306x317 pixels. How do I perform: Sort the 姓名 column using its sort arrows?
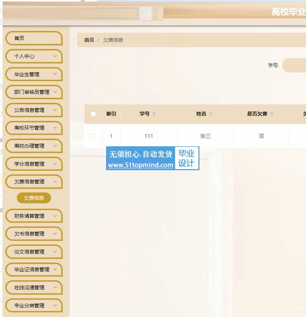tap(211, 114)
